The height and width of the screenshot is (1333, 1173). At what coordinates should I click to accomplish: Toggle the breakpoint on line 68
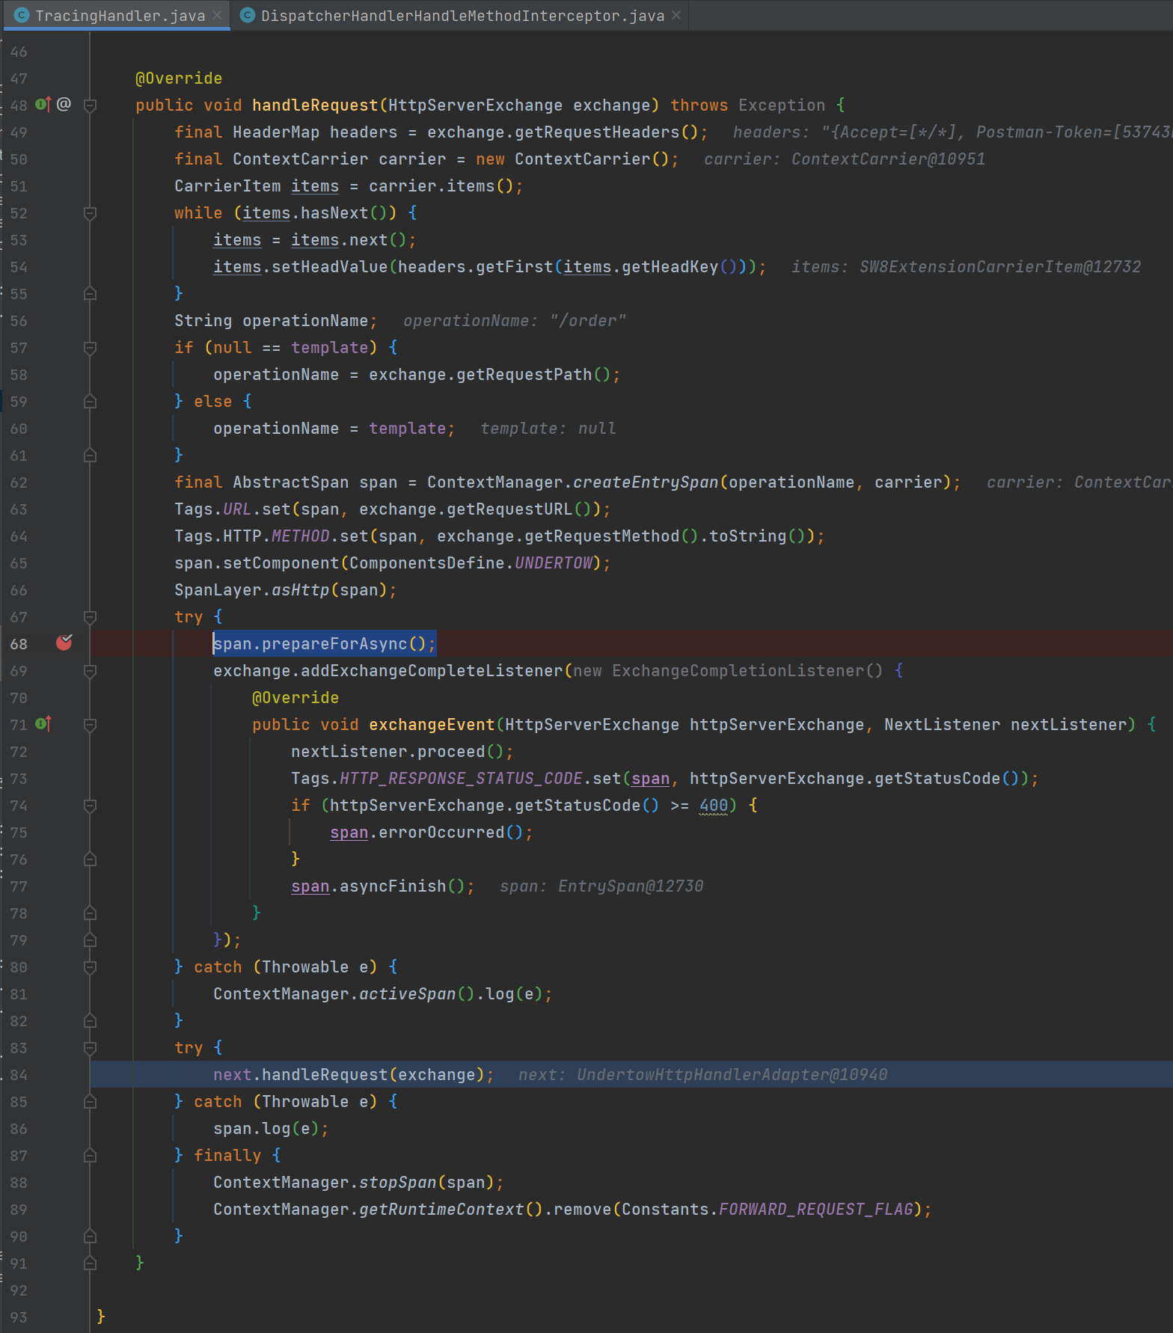tap(64, 643)
